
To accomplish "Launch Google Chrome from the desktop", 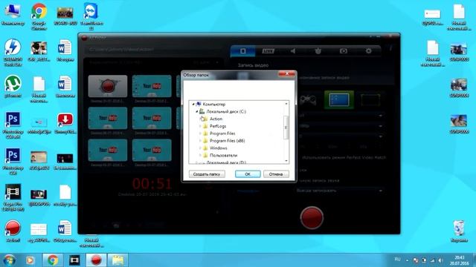I will 39,16.
